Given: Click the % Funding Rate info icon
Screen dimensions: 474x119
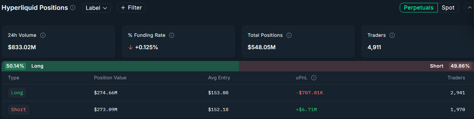Looking at the screenshot, I should coord(172,35).
